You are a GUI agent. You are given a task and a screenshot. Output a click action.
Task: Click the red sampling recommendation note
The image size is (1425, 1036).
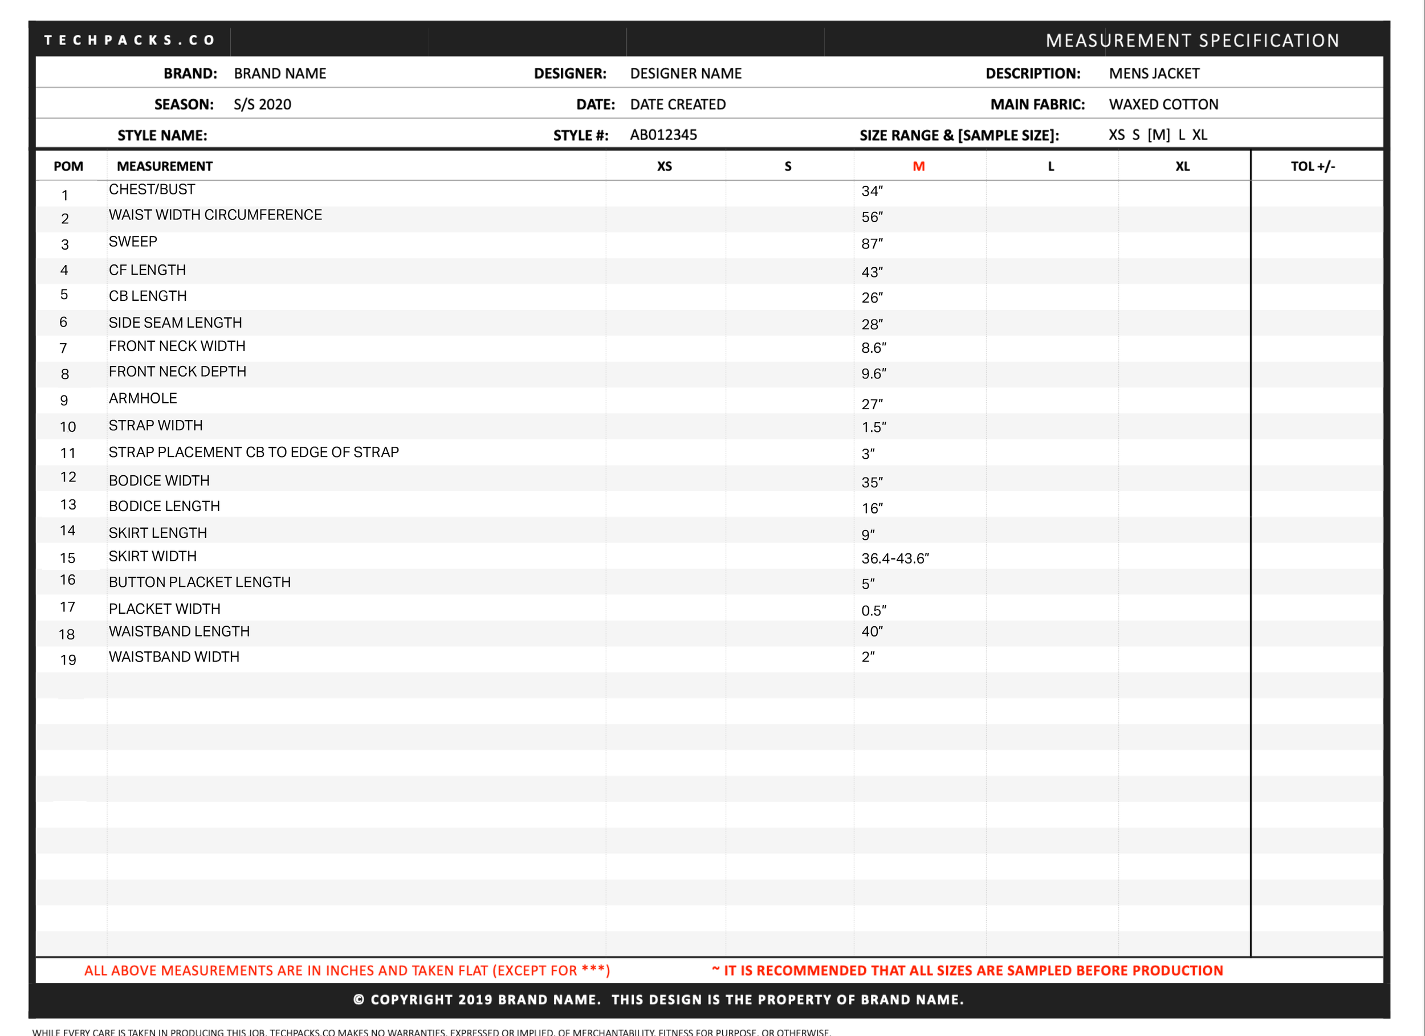967,970
